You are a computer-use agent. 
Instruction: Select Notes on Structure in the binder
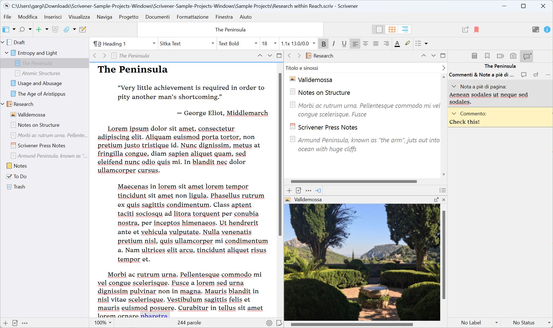[x=38, y=125]
